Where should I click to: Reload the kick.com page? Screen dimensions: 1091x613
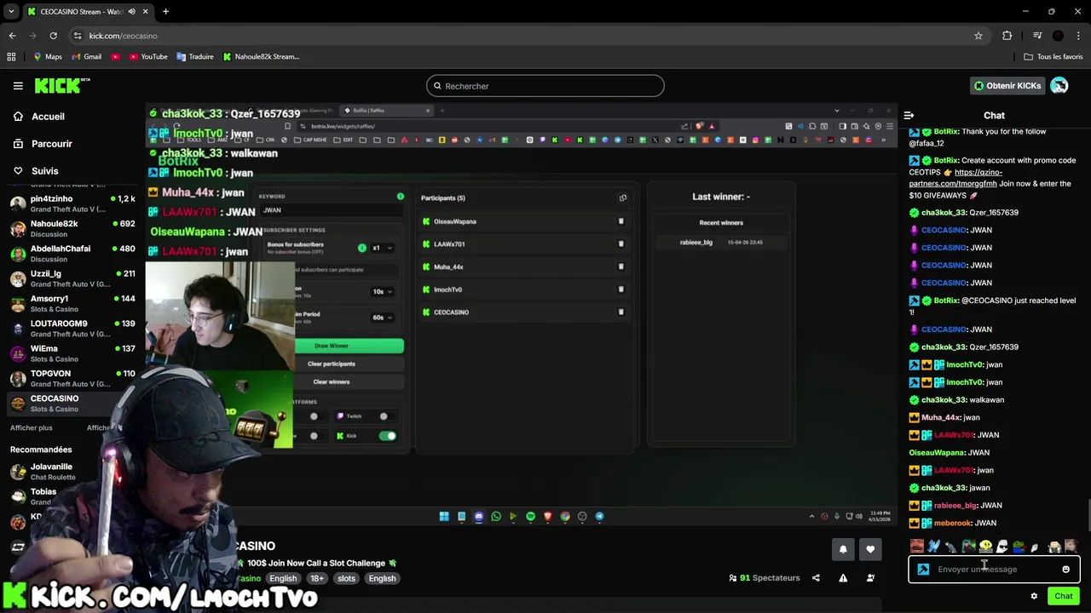point(53,36)
